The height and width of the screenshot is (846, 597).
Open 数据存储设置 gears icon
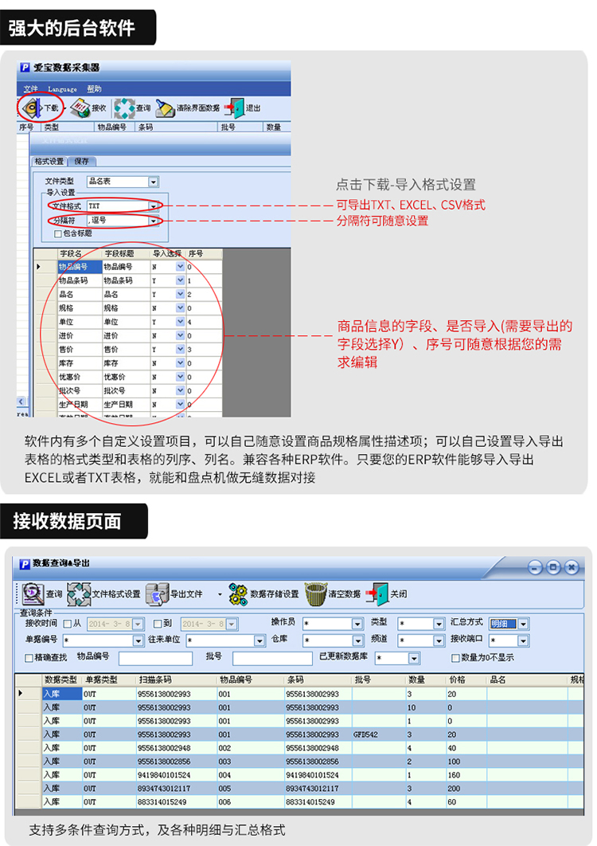click(x=238, y=594)
